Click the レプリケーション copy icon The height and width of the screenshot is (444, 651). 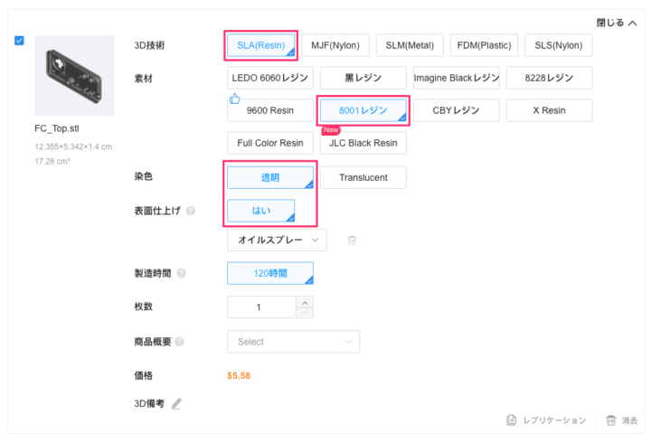(512, 420)
